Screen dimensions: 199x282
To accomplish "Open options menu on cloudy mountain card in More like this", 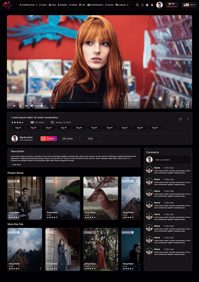I will click(40, 268).
